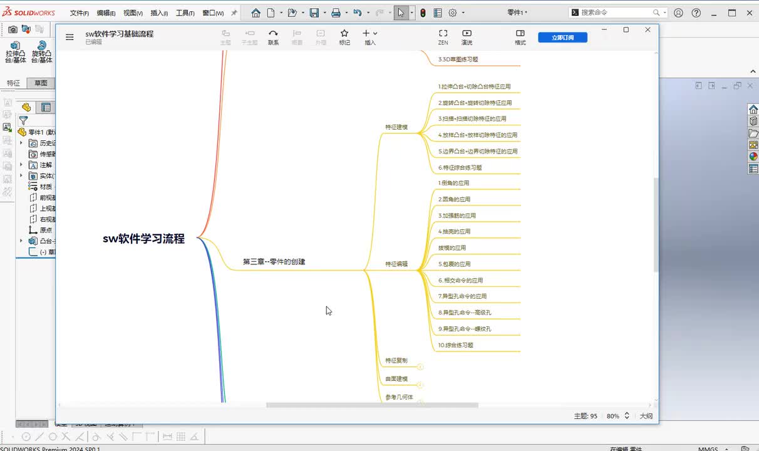Expand the 历史记录 history folder

coord(21,143)
